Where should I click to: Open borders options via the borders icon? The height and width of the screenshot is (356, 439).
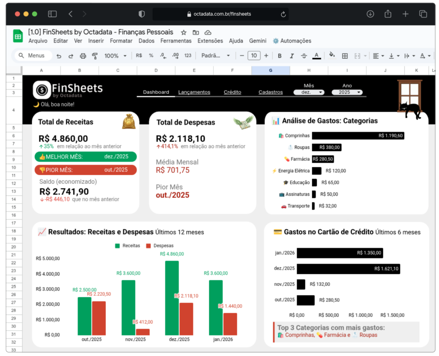[x=345, y=56]
